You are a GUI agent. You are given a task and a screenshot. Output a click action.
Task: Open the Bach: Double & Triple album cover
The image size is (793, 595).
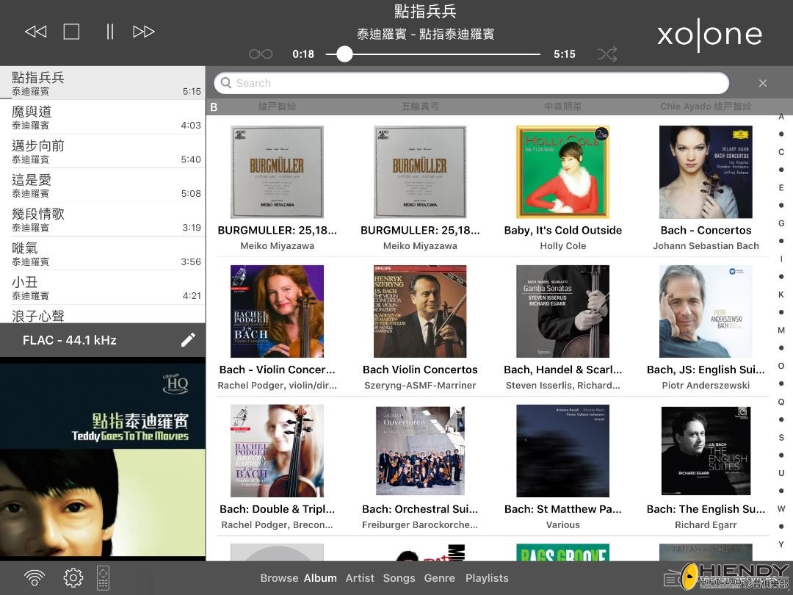click(x=277, y=451)
